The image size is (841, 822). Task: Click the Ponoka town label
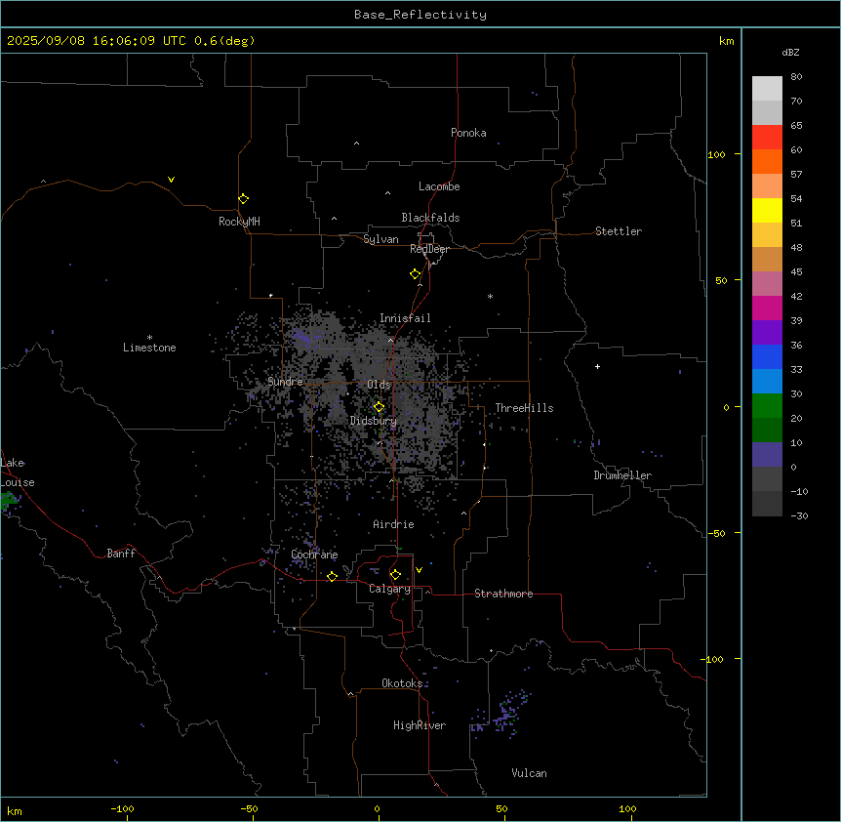pyautogui.click(x=468, y=133)
